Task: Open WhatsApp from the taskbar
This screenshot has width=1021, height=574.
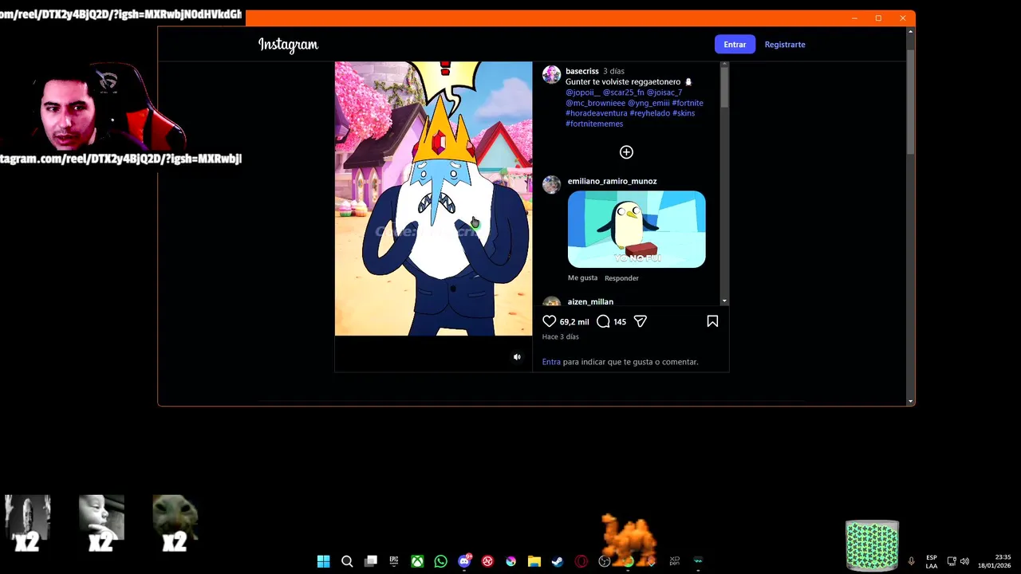Action: coord(441,561)
